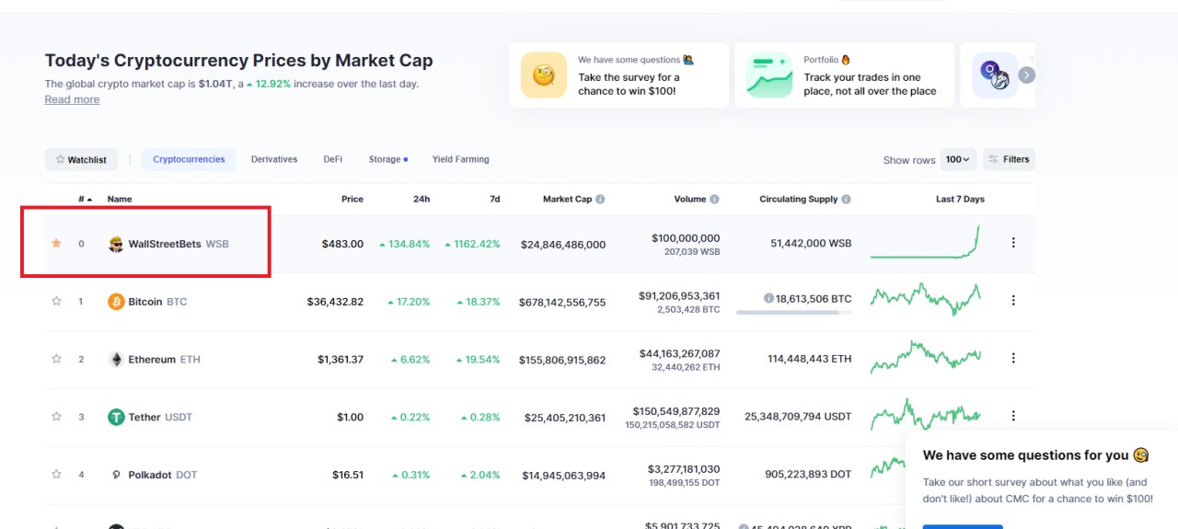This screenshot has width=1178, height=529.
Task: Click the third promo card icon
Action: (995, 75)
